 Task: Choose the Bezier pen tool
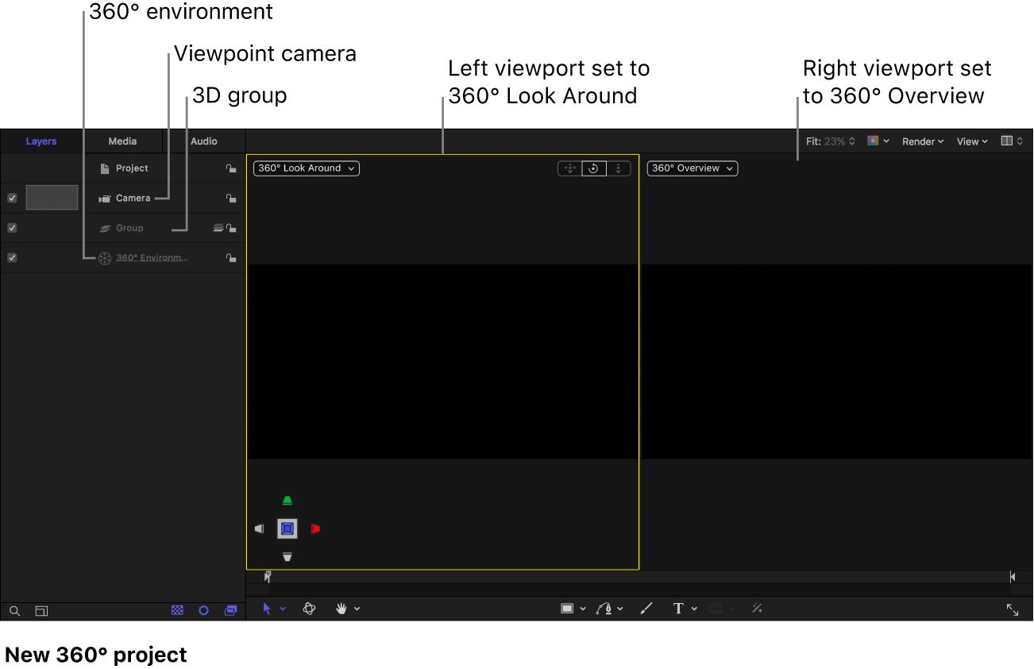click(x=605, y=609)
